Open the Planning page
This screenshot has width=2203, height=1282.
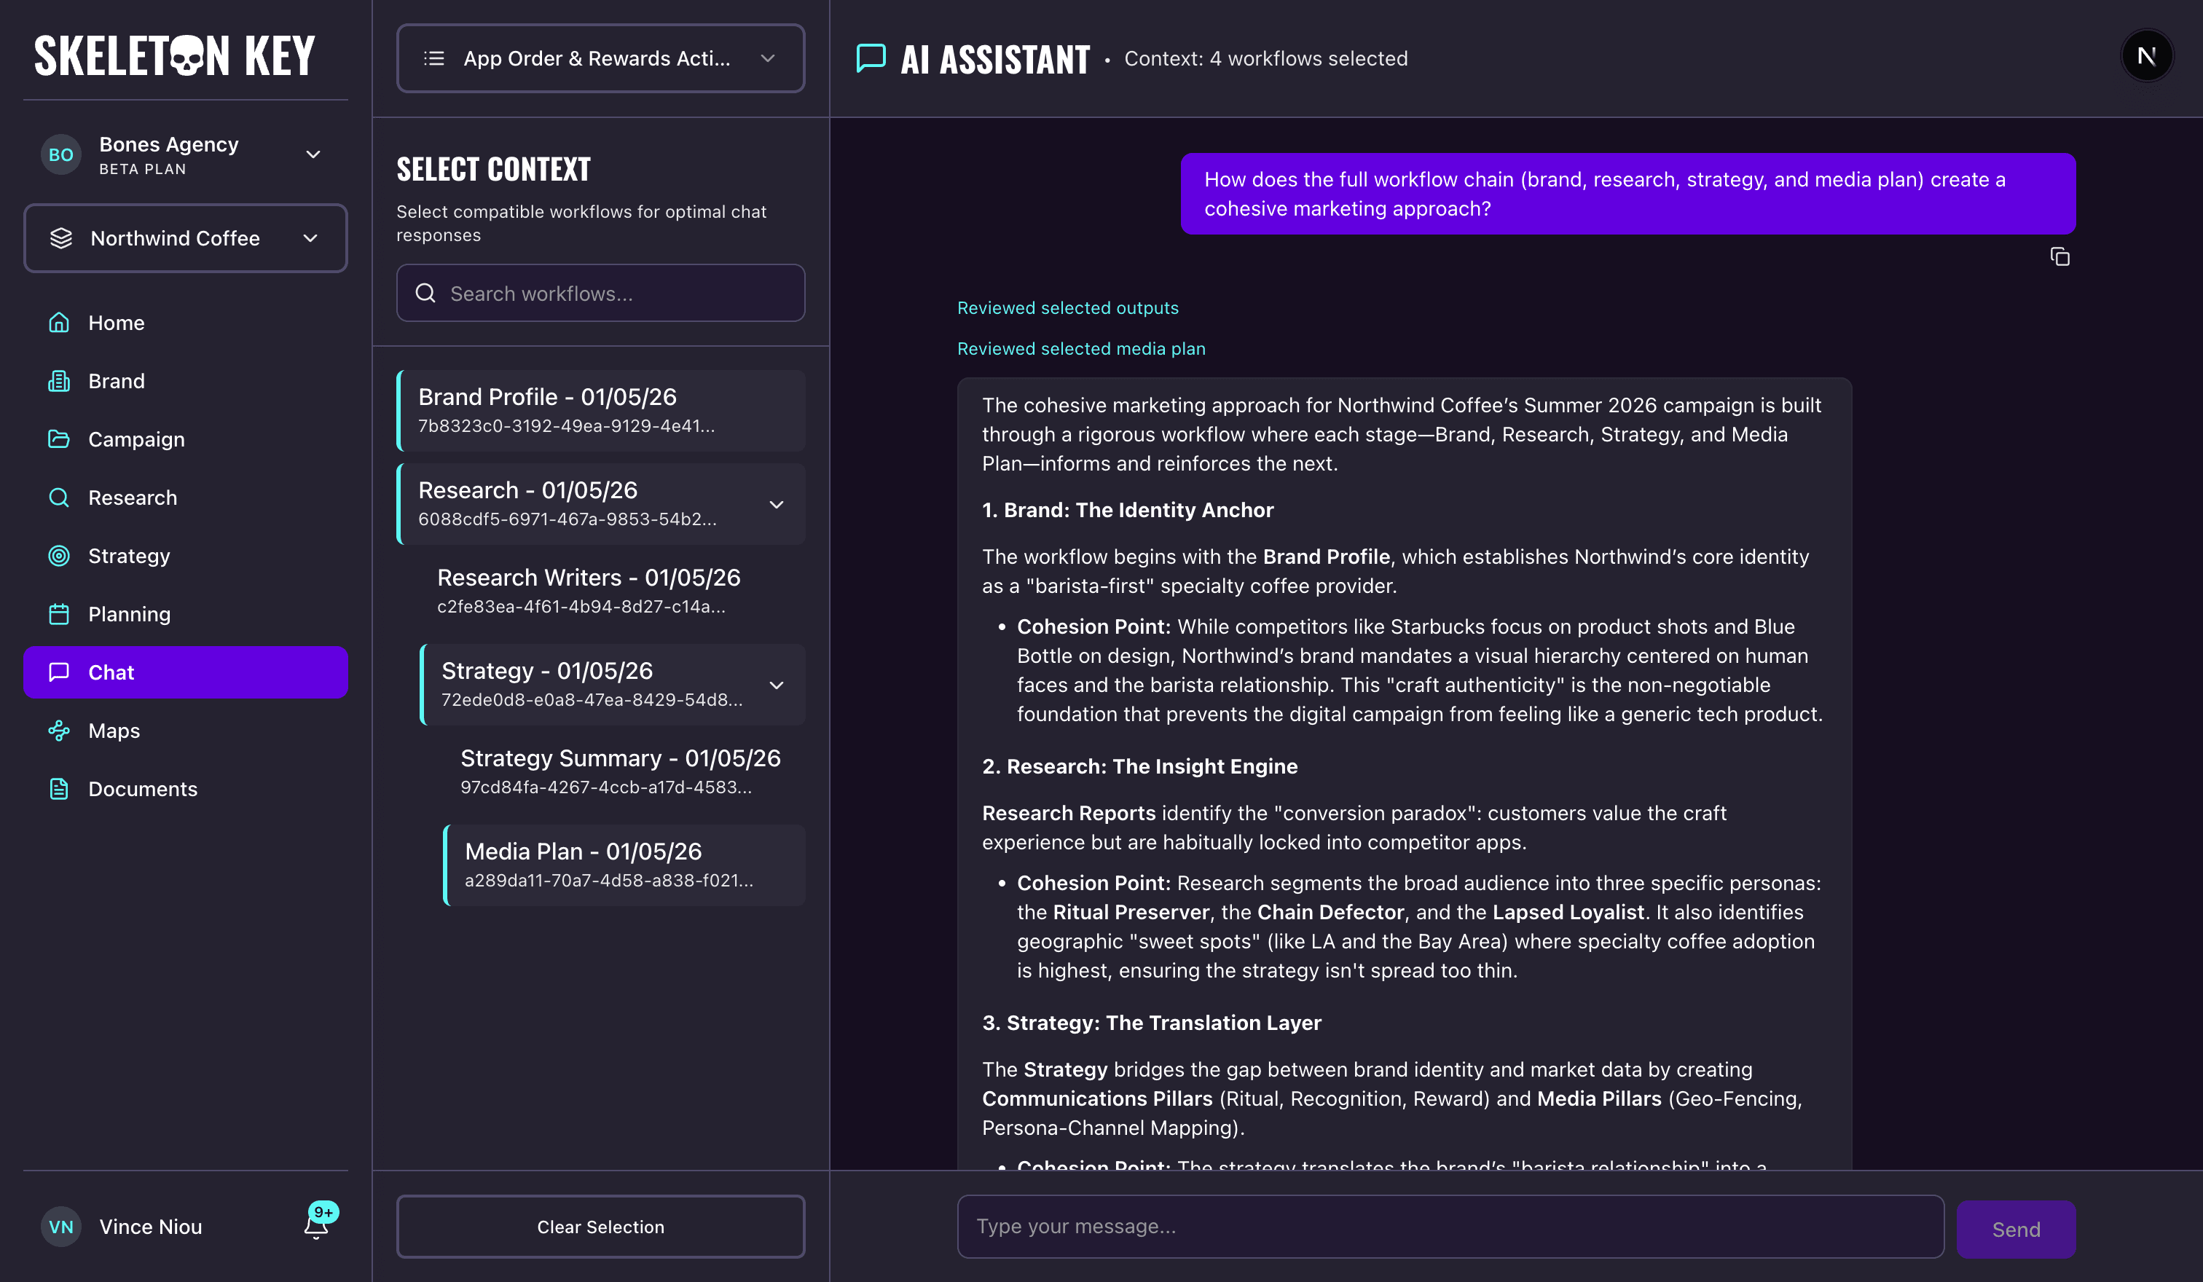[x=185, y=613]
